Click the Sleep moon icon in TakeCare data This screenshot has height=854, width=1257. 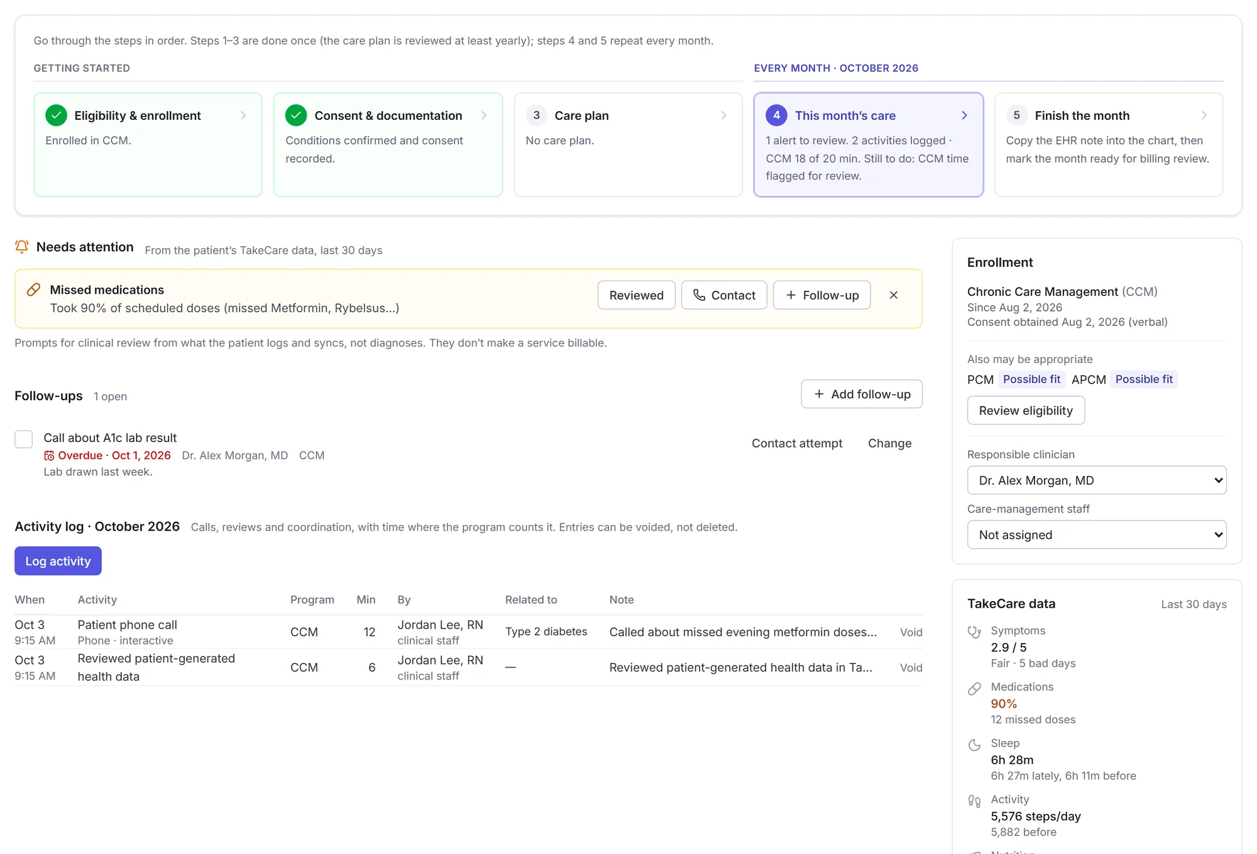974,745
